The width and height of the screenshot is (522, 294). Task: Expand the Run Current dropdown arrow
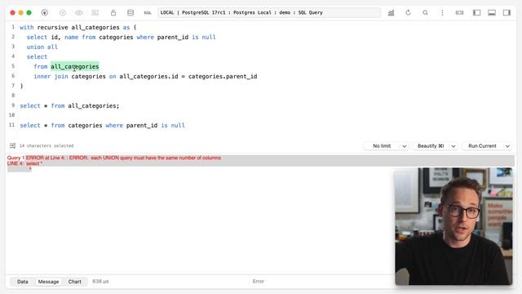pyautogui.click(x=507, y=146)
